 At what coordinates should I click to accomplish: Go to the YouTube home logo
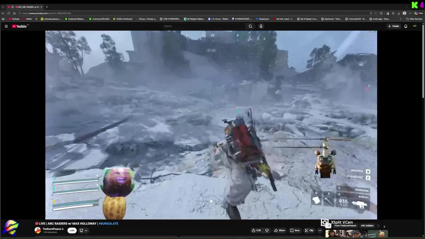pos(19,26)
